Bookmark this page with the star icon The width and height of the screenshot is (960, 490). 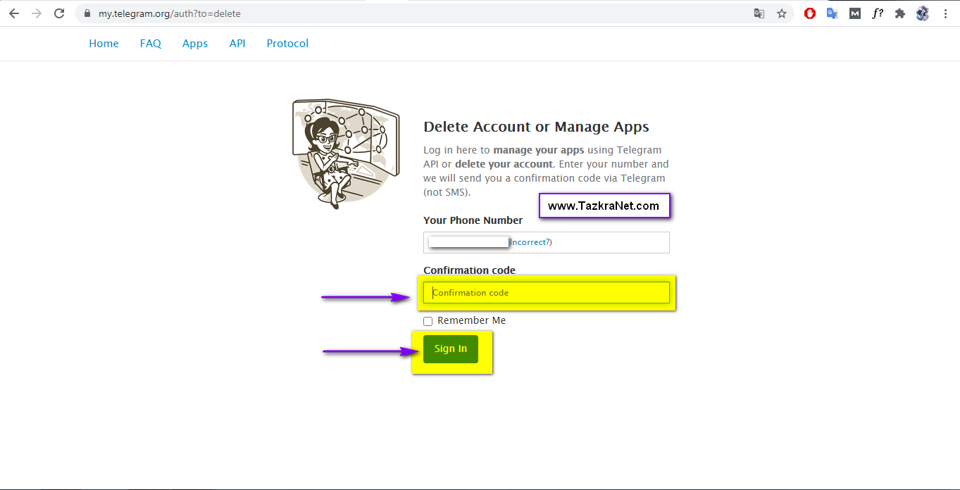coord(781,13)
